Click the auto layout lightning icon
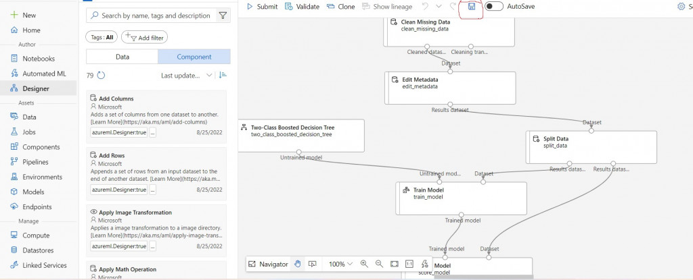This screenshot has width=693, height=280. point(425,264)
